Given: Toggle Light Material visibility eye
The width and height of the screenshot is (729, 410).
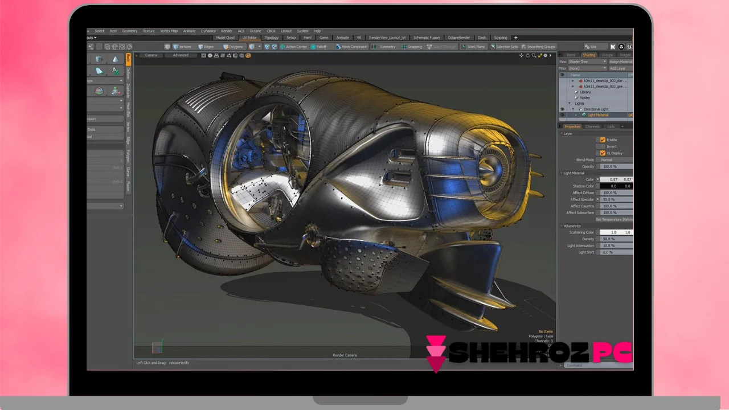Looking at the screenshot, I should click(x=562, y=115).
